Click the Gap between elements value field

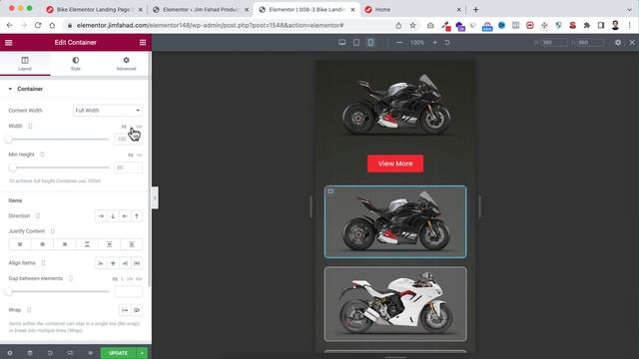[129, 291]
